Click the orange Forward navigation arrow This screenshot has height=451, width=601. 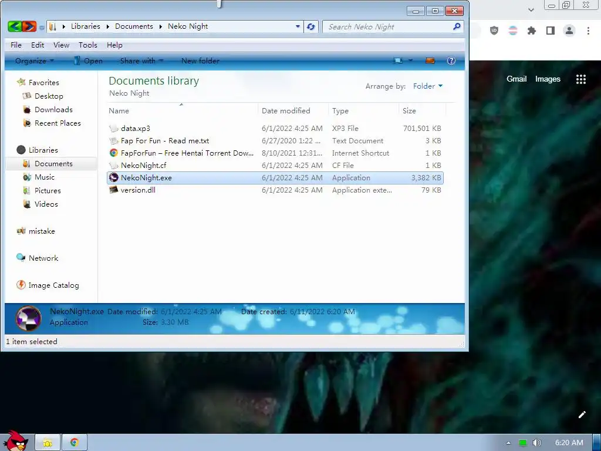29,26
